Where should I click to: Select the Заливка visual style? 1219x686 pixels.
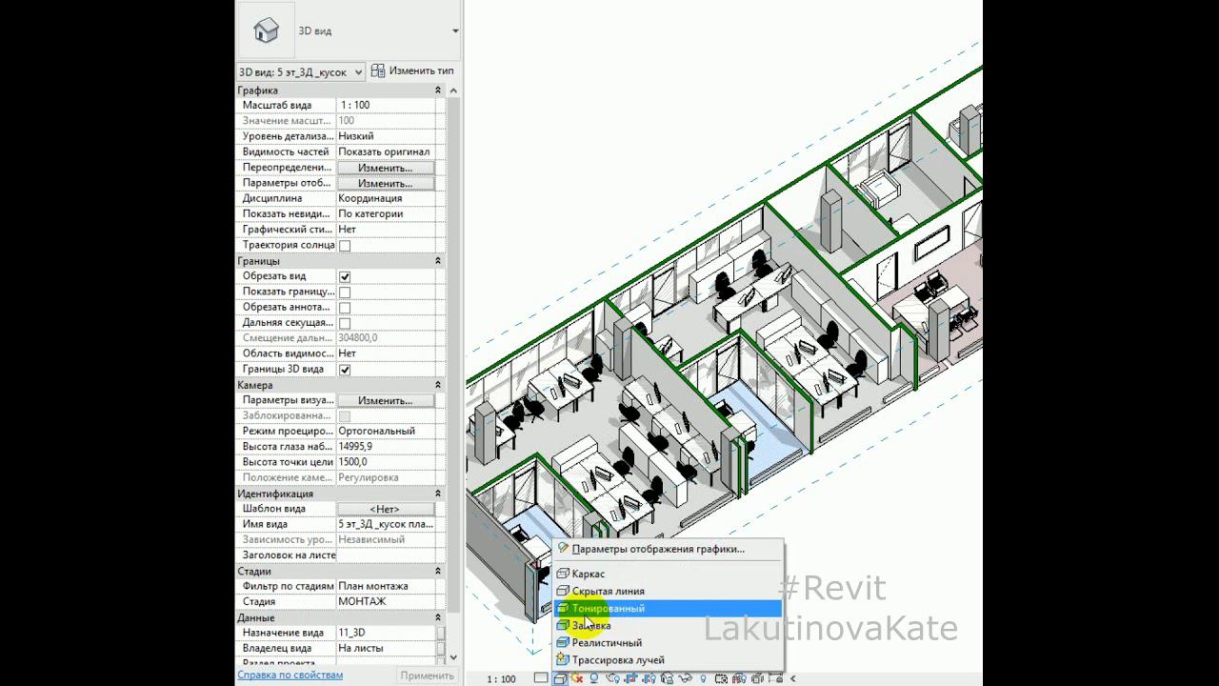coord(591,626)
